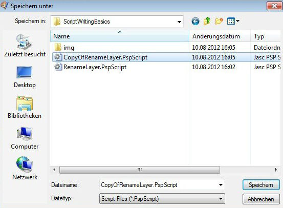Create a new folder
The width and height of the screenshot is (283, 208).
tap(219, 21)
